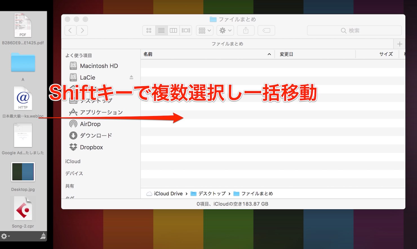Click the broom clean-up icon

(x=43, y=236)
